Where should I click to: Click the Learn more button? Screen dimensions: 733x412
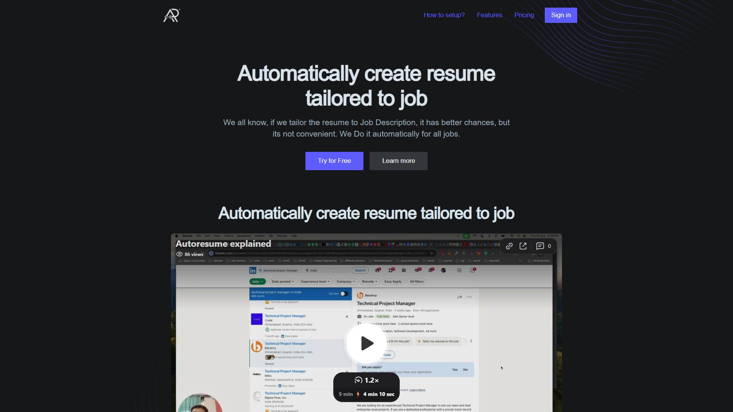pyautogui.click(x=399, y=161)
